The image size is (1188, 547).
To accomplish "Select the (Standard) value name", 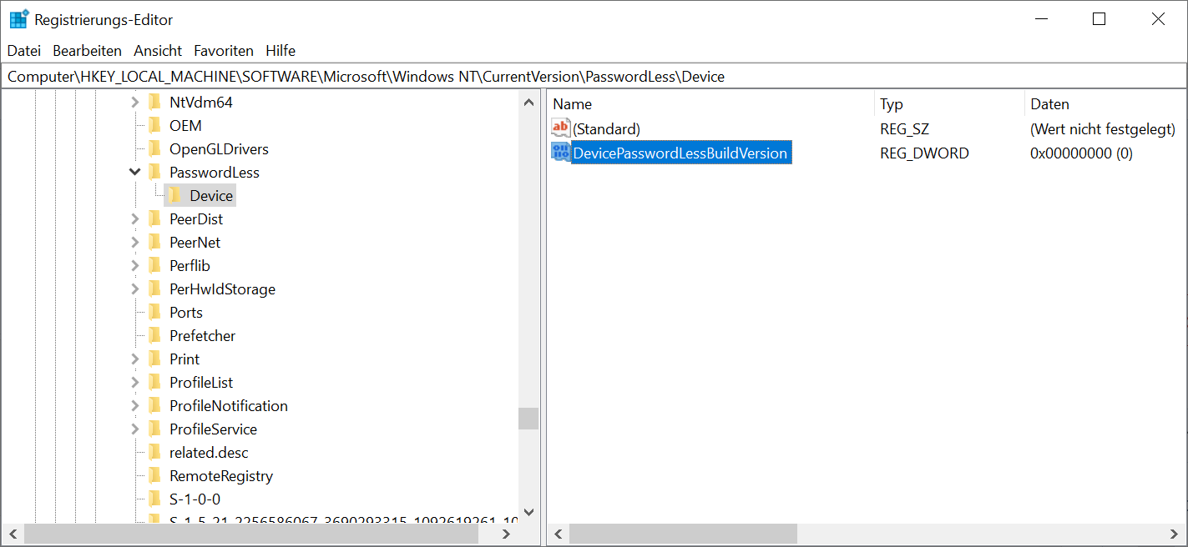I will (x=606, y=129).
